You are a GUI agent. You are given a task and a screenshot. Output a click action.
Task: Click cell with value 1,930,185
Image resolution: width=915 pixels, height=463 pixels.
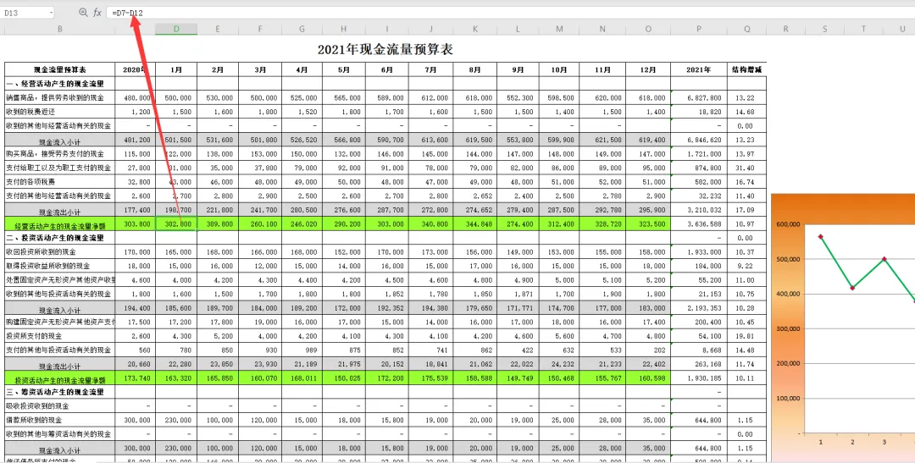(698, 378)
